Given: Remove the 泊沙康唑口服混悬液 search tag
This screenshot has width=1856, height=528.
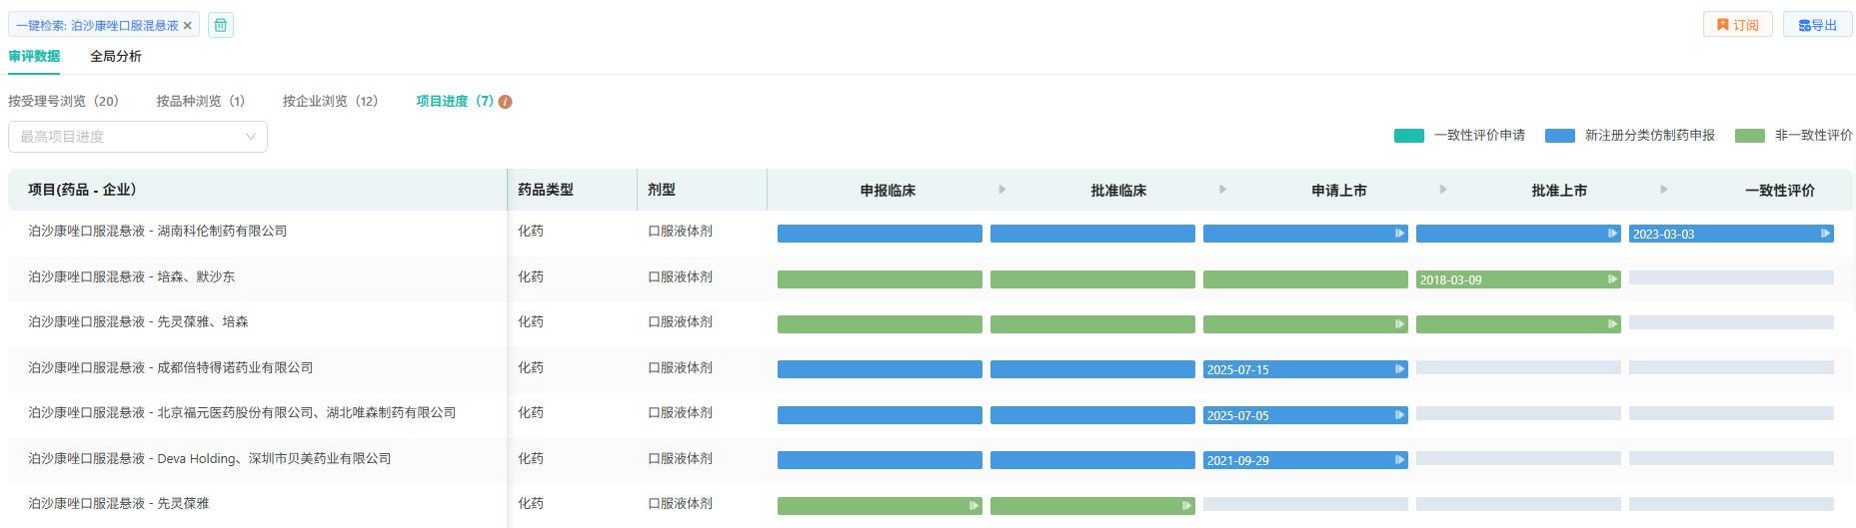Looking at the screenshot, I should click(x=187, y=26).
